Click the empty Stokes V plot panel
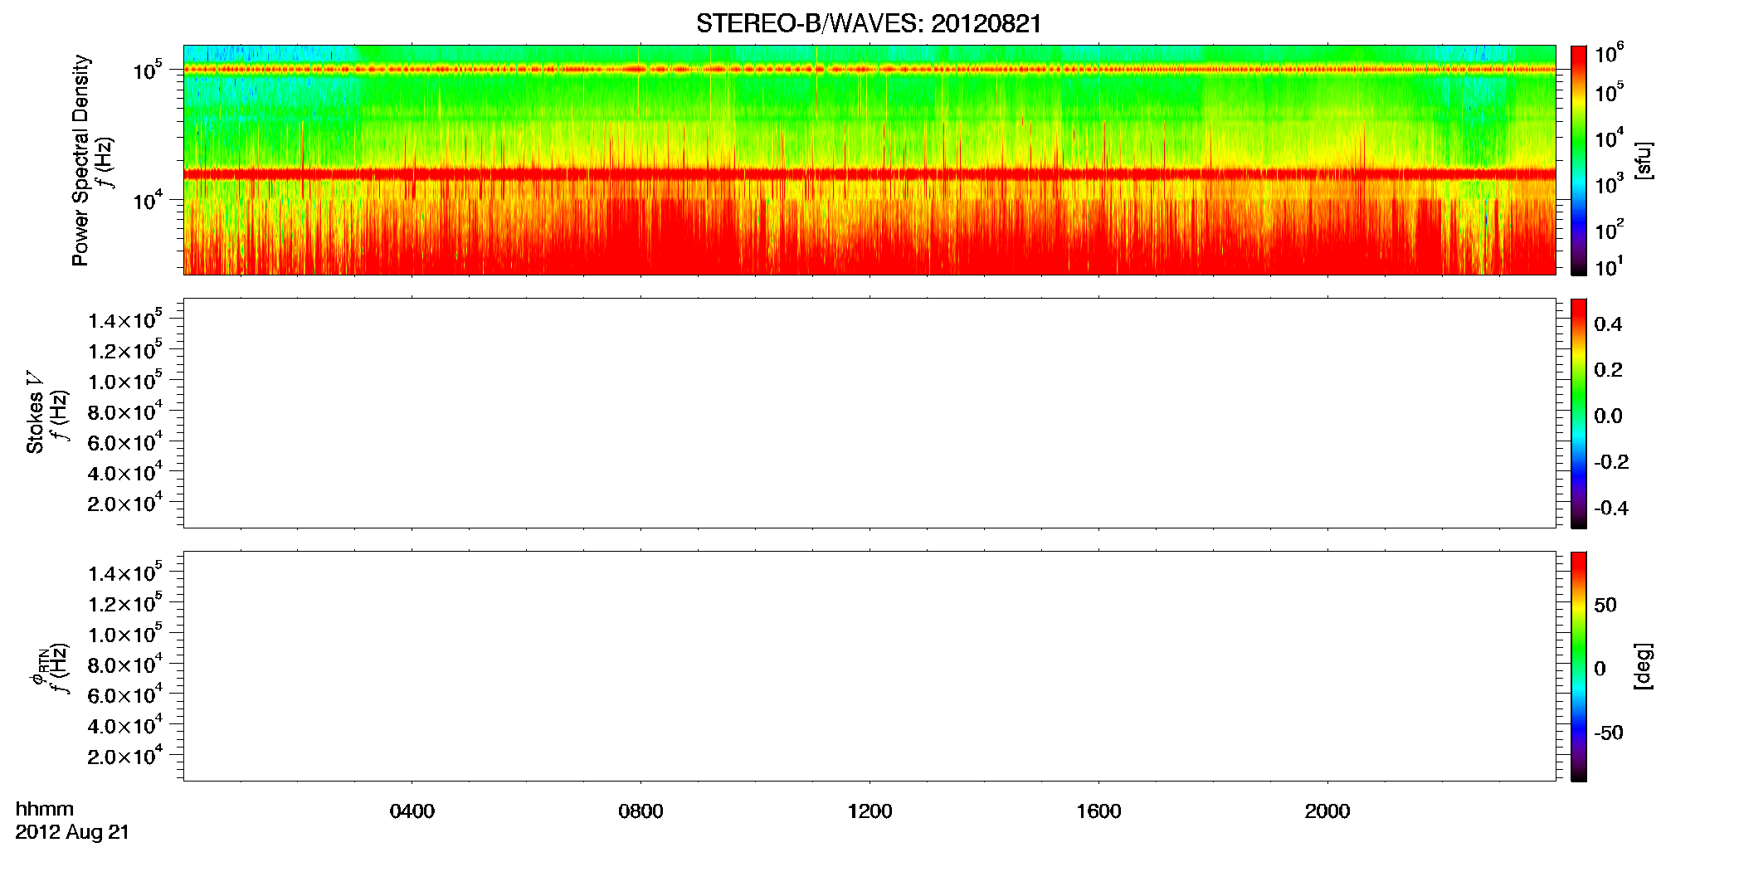 (869, 413)
